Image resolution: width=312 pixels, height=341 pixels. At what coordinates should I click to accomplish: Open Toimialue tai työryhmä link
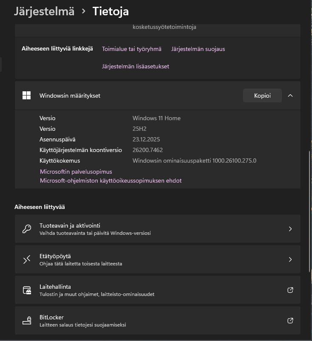132,49
